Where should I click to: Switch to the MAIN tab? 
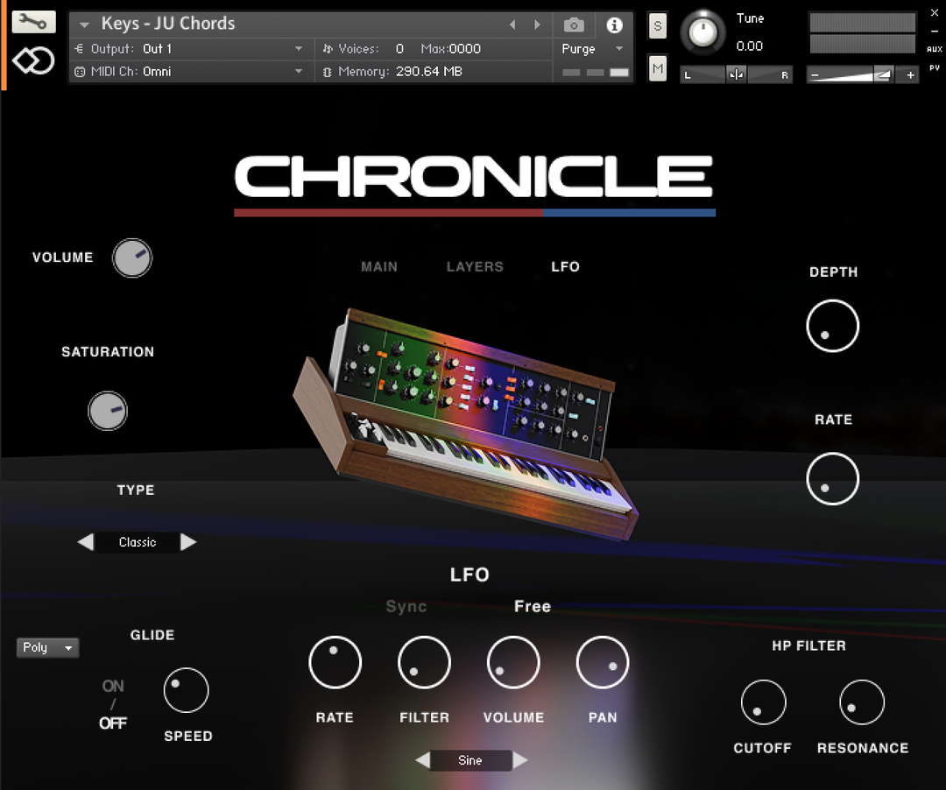(x=379, y=266)
